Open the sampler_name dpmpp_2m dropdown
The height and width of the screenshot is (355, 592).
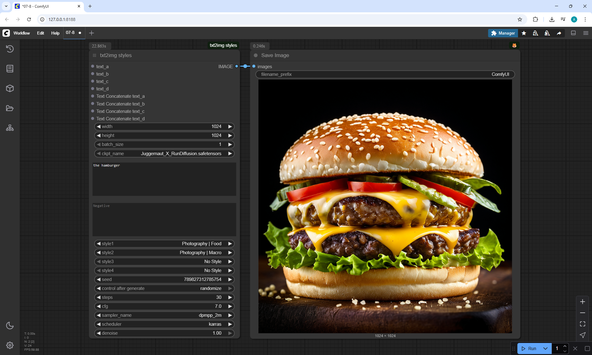pos(164,315)
